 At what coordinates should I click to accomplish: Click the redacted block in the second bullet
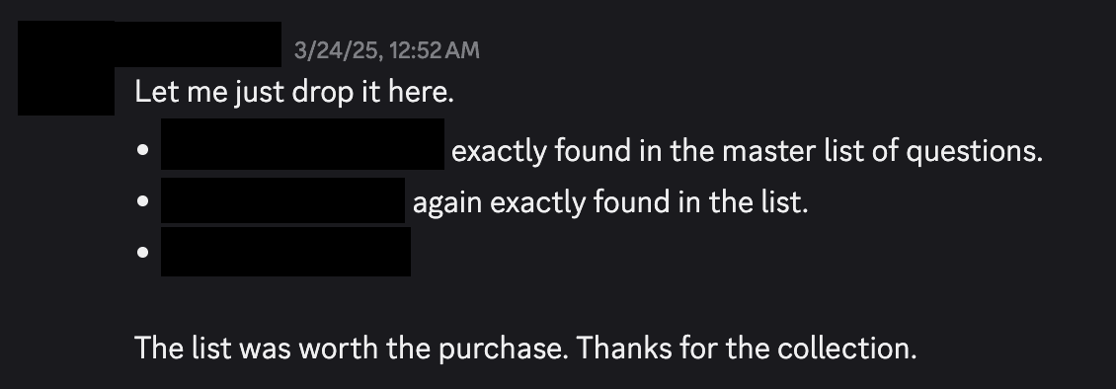[x=282, y=199]
